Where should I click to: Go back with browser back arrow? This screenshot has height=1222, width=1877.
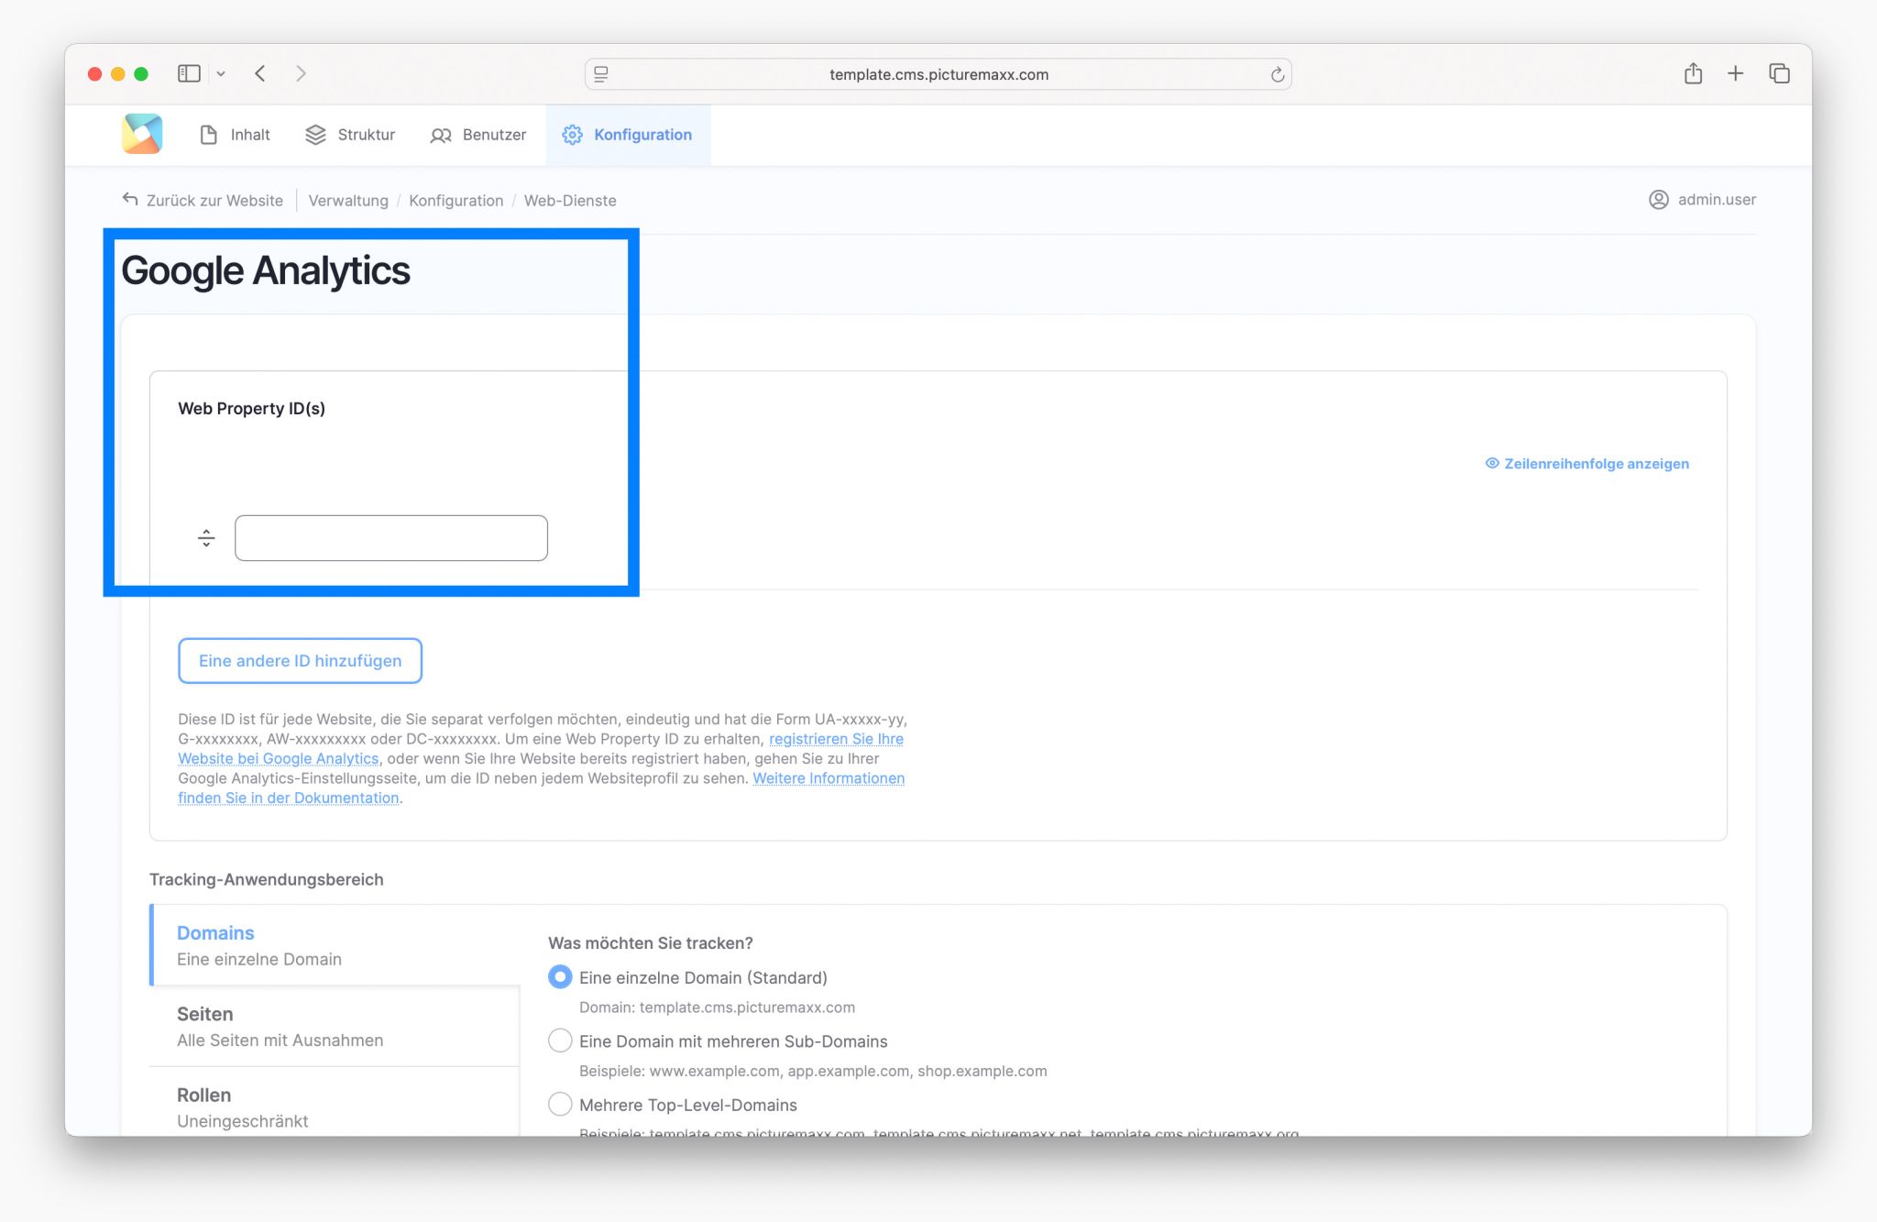260,73
